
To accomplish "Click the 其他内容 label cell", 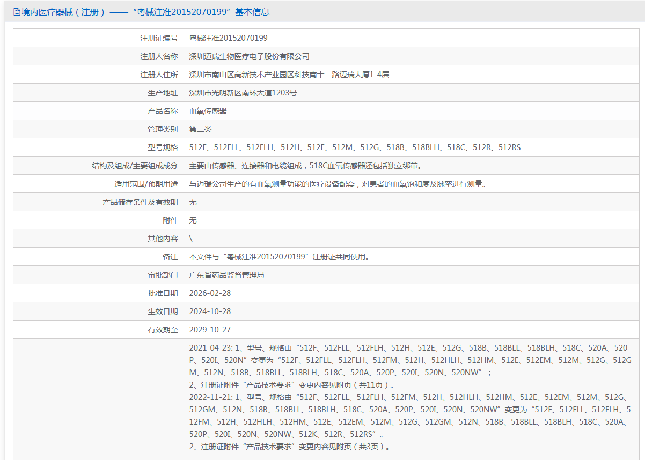I will (x=99, y=239).
